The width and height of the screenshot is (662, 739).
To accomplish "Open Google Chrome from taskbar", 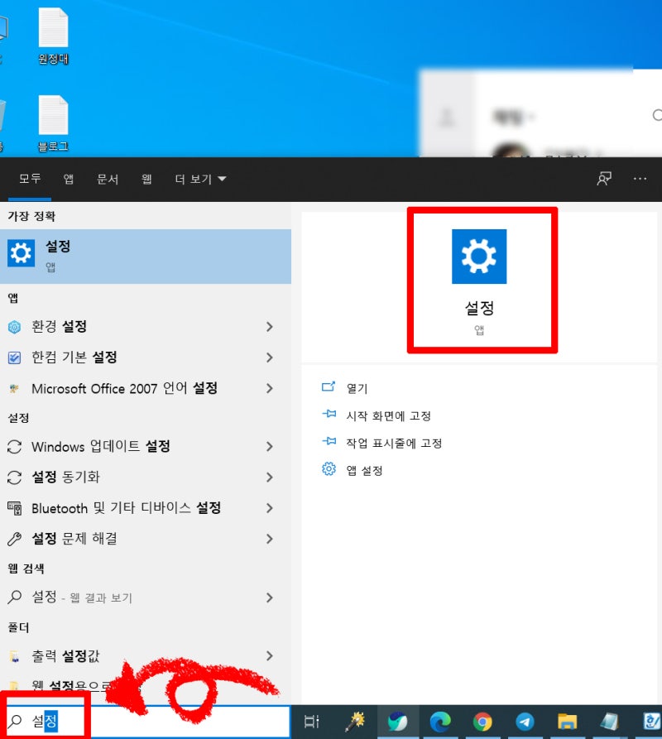I will (482, 722).
